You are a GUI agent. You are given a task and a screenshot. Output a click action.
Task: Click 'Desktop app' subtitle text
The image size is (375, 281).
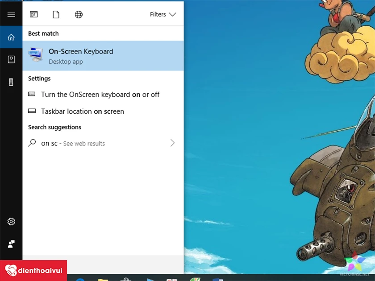pos(66,62)
